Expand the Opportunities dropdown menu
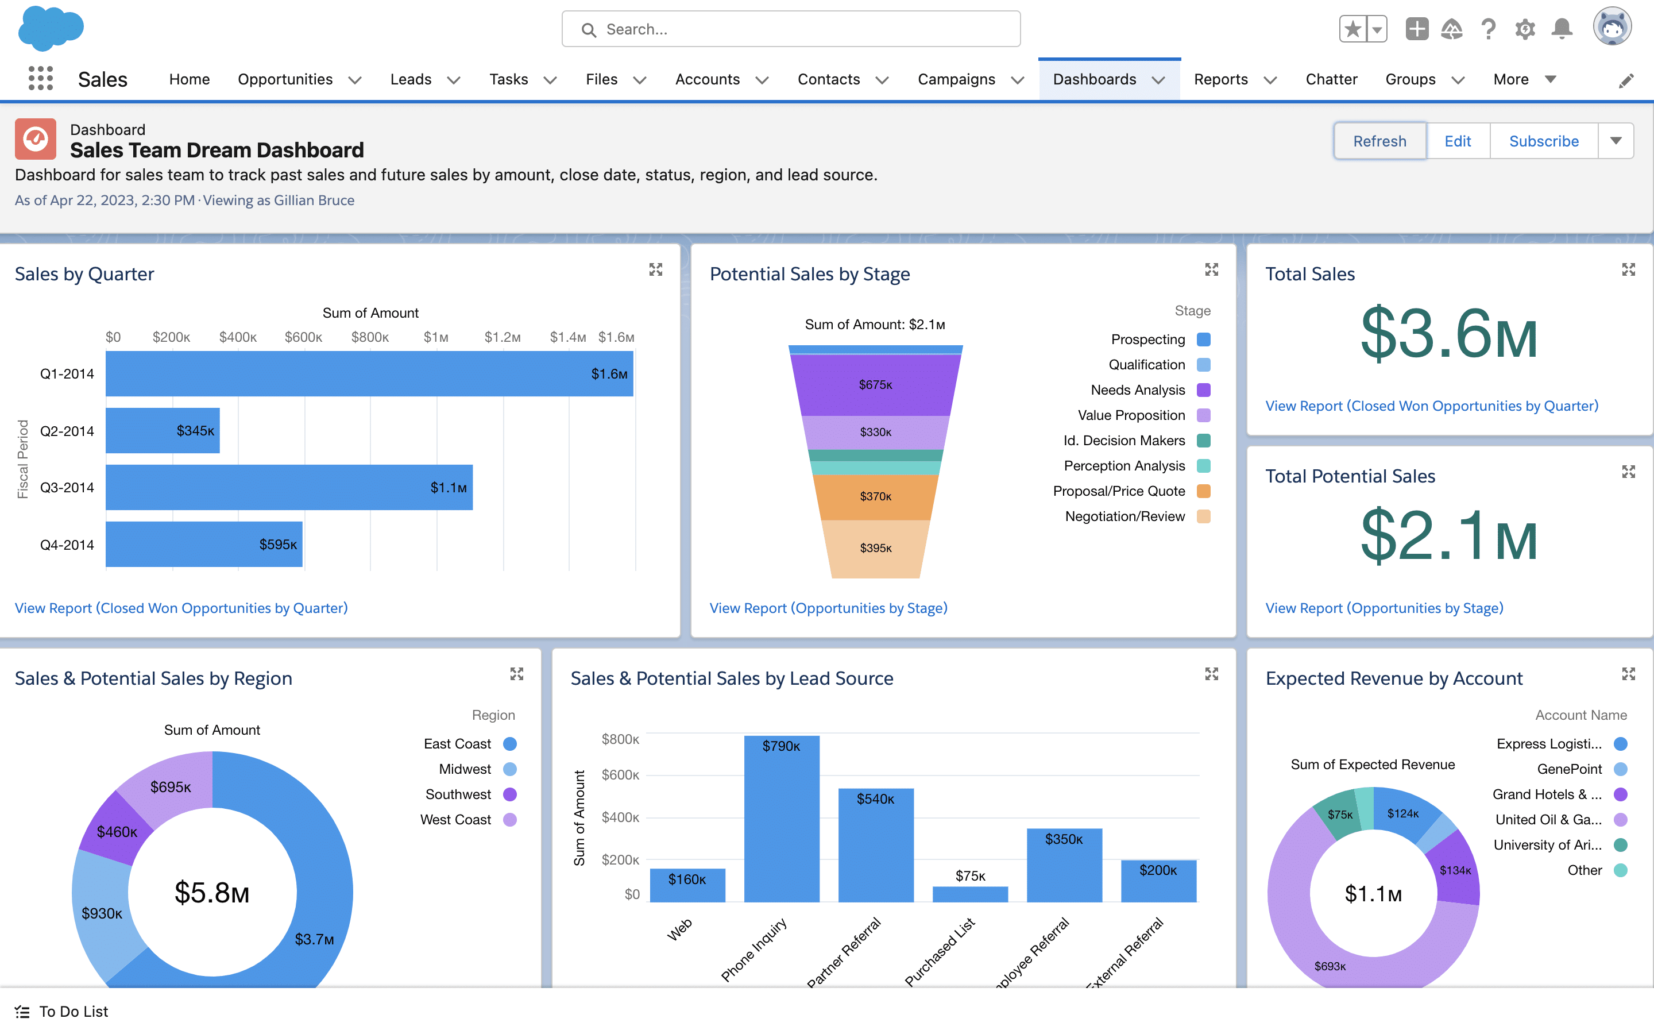 [356, 79]
